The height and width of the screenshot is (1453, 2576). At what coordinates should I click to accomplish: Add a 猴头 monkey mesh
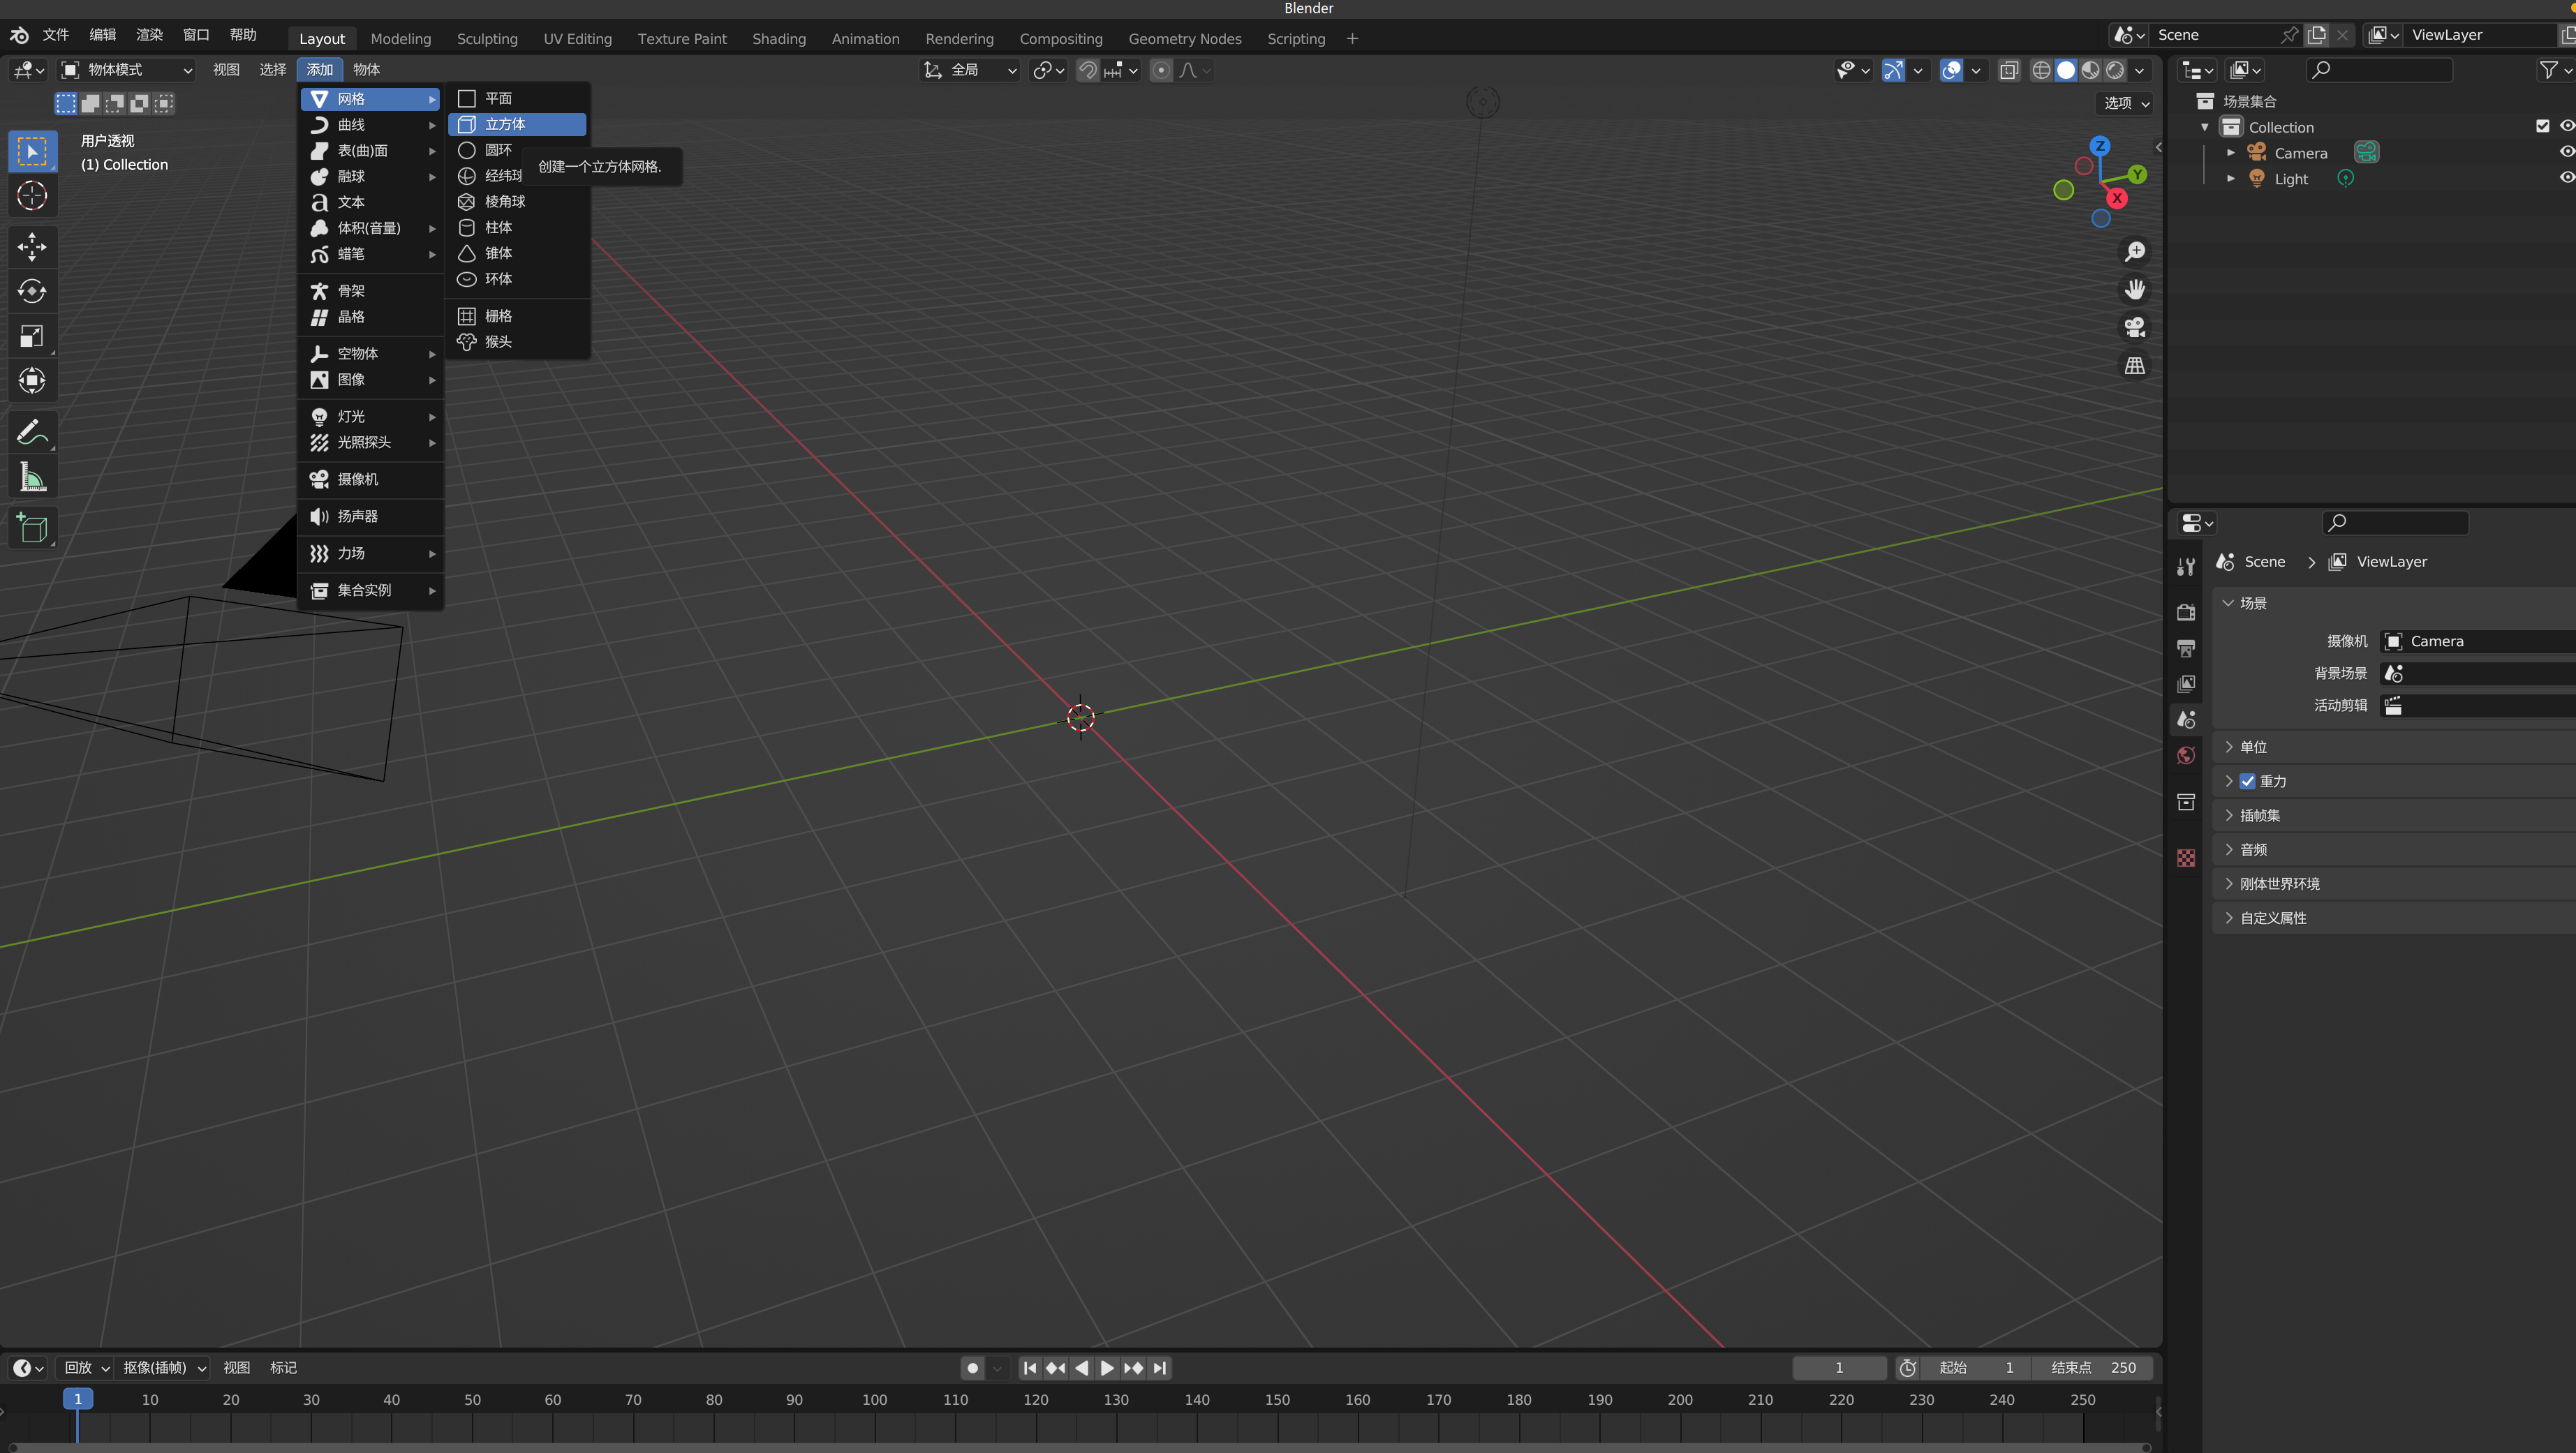(x=517, y=341)
